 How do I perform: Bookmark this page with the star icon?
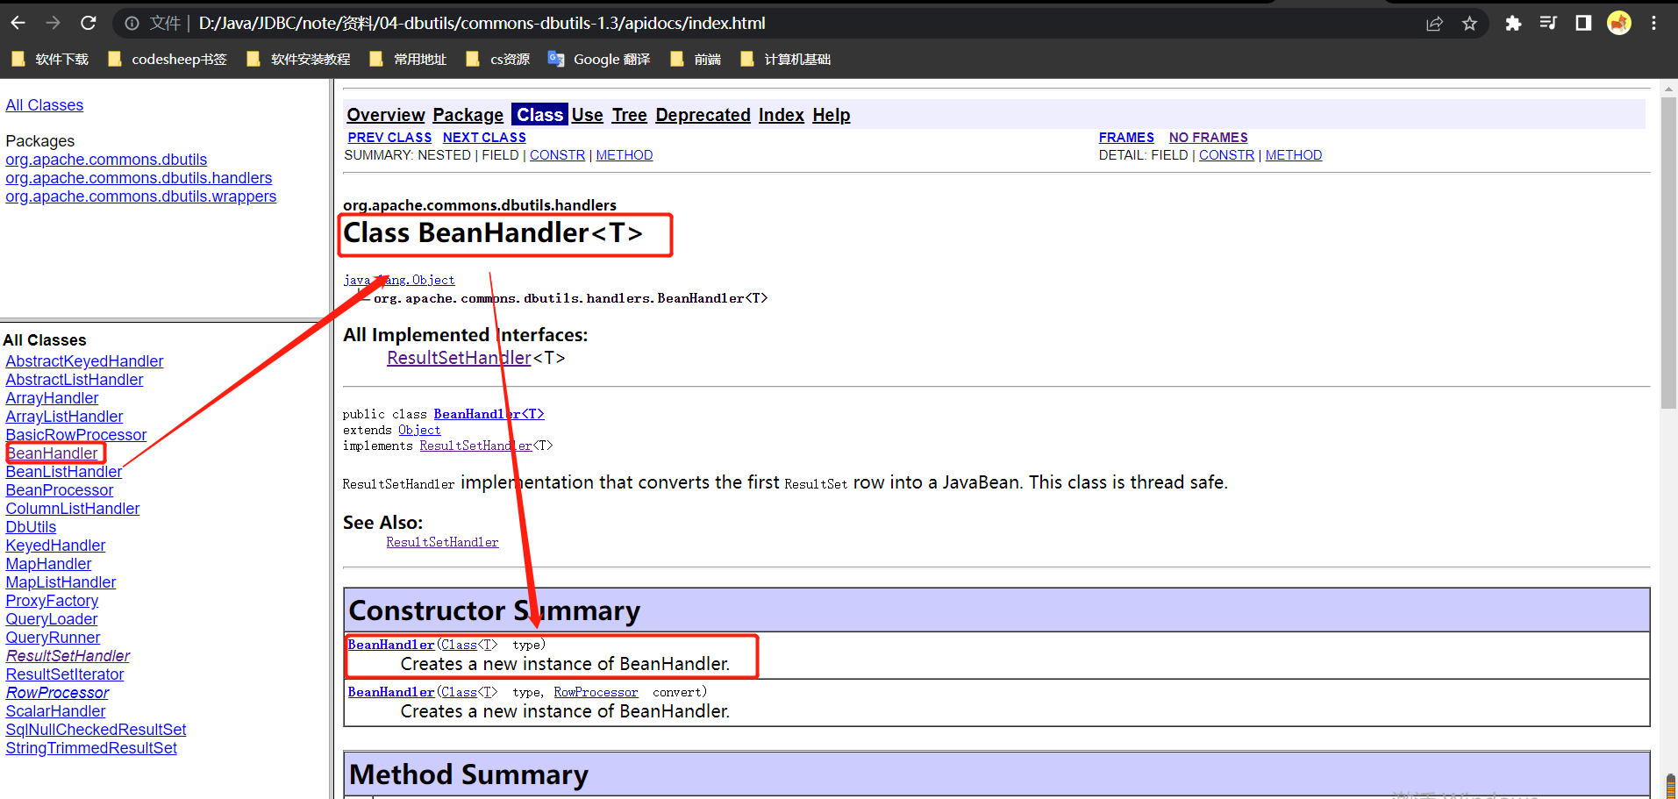(x=1470, y=24)
